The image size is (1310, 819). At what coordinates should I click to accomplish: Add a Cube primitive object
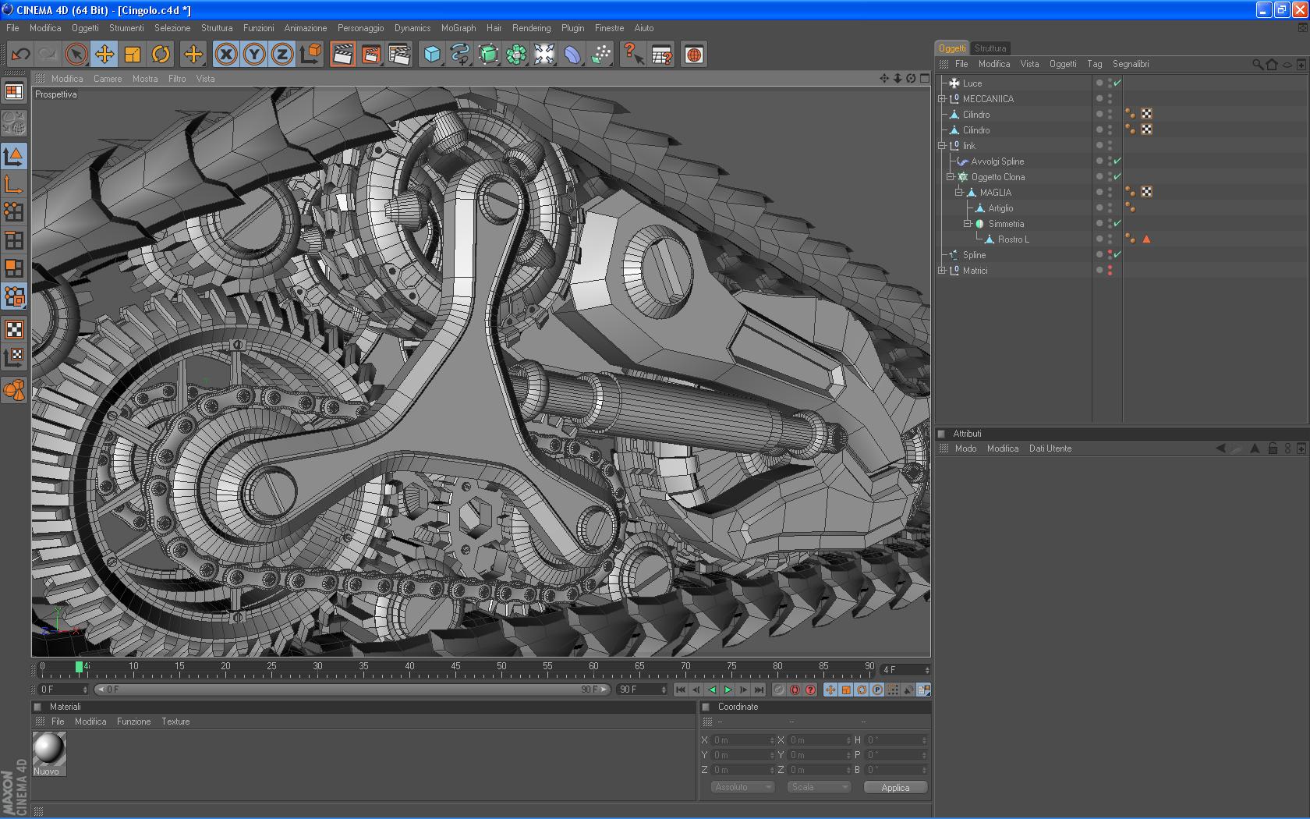pos(432,55)
